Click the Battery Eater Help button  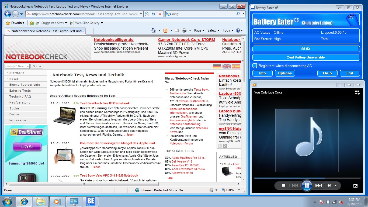(x=327, y=73)
